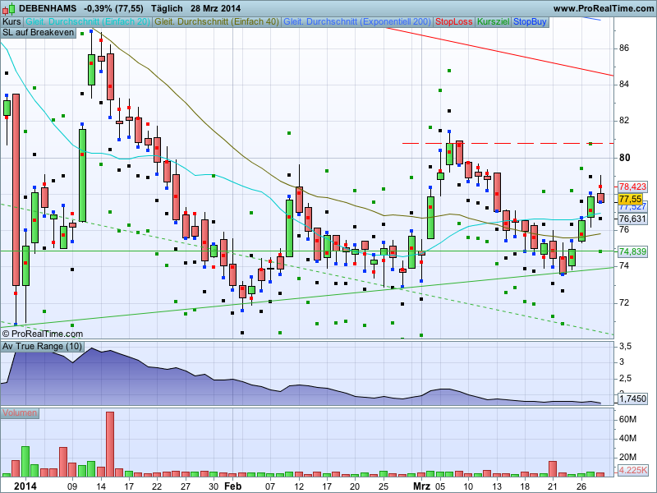The height and width of the screenshot is (493, 657).
Task: Click the Volumen panel label
Action: pos(21,412)
